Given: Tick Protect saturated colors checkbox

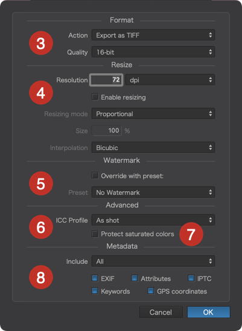Looking at the screenshot, I should click(x=95, y=234).
